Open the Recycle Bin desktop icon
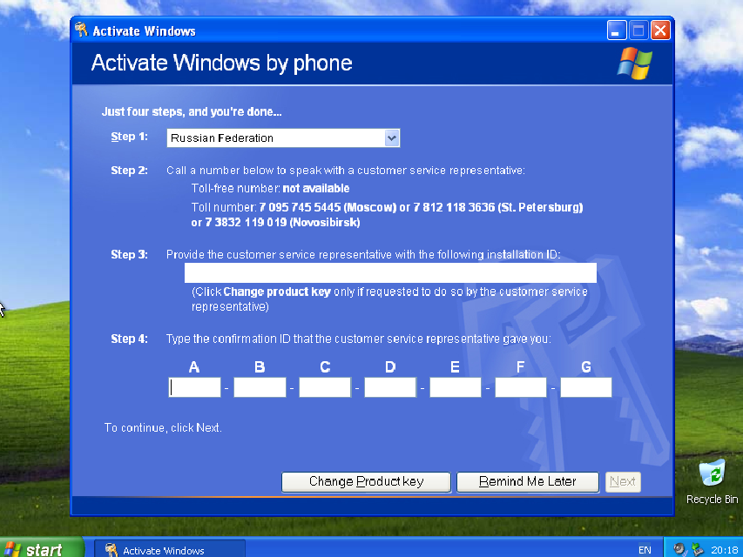The image size is (743, 557). tap(712, 481)
